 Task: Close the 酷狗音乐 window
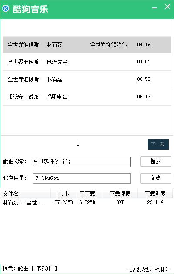coord(167,7)
